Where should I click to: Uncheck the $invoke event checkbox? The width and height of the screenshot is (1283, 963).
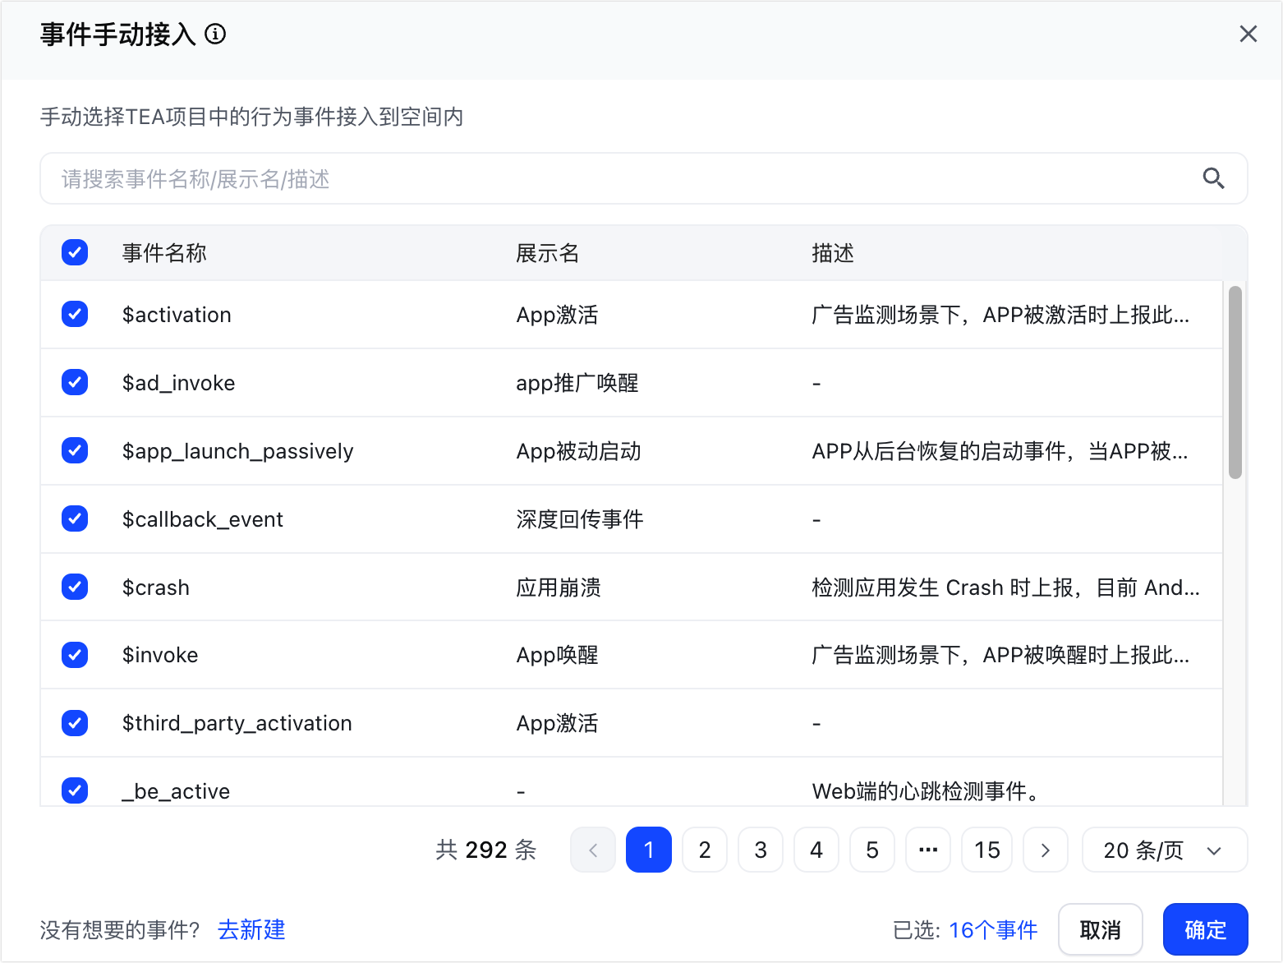(75, 655)
